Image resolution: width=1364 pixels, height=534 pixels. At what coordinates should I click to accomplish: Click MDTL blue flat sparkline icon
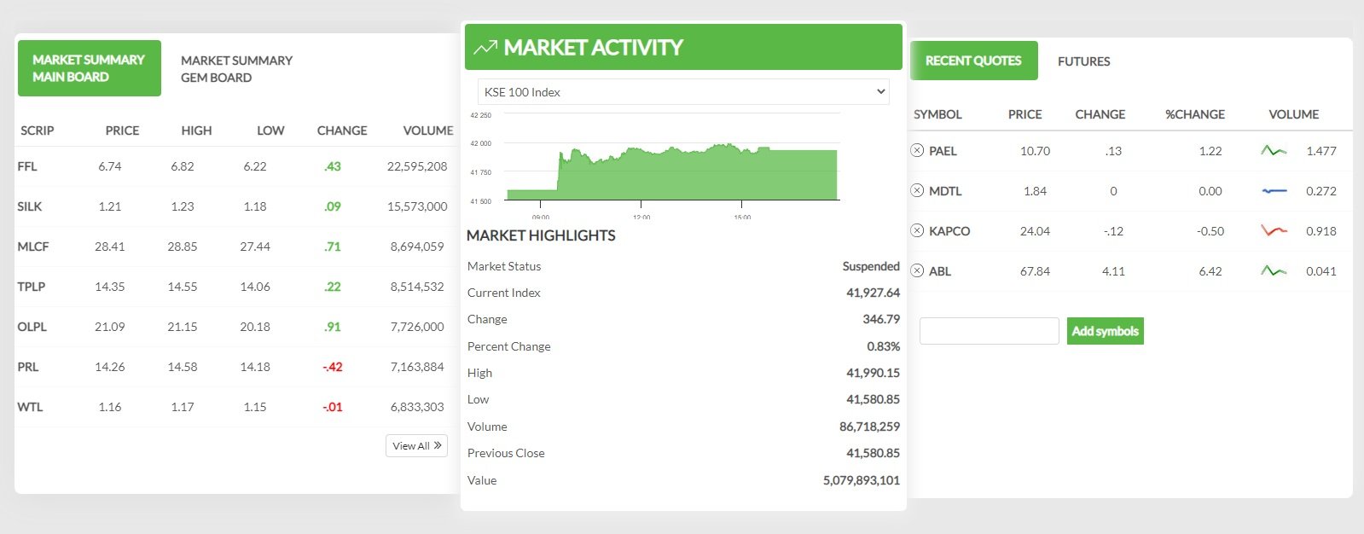tap(1274, 191)
